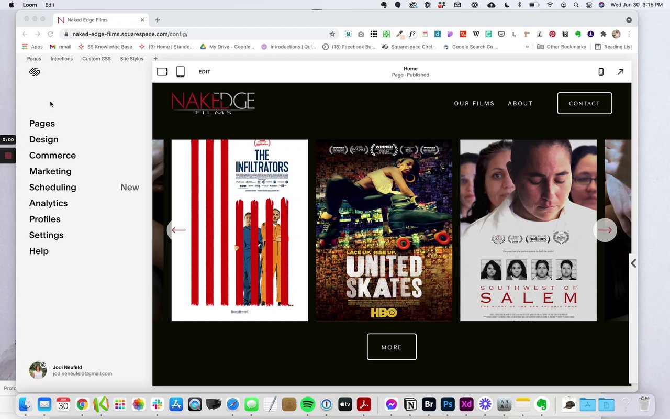This screenshot has width=670, height=419.
Task: Click the address bar URL field
Action: point(199,34)
